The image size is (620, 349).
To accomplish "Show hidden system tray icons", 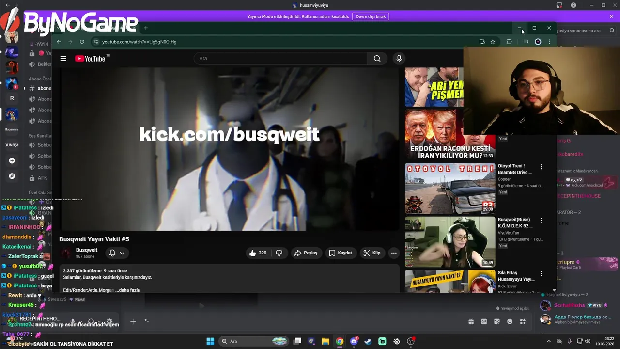I will click(548, 341).
